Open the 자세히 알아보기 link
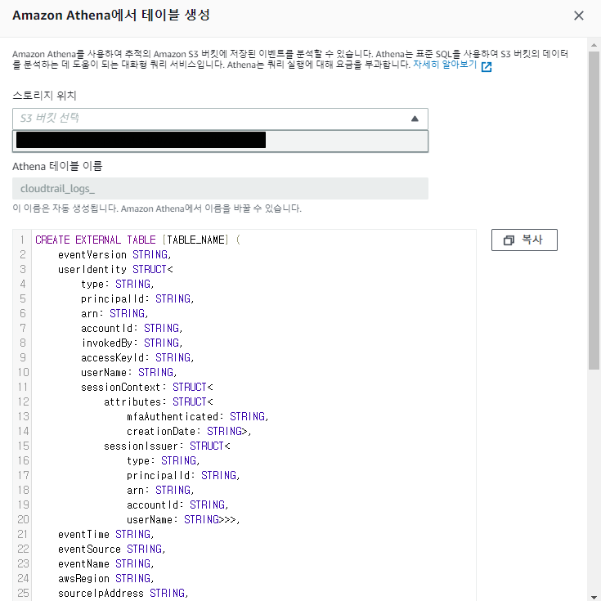The height and width of the screenshot is (601, 601). 445,65
